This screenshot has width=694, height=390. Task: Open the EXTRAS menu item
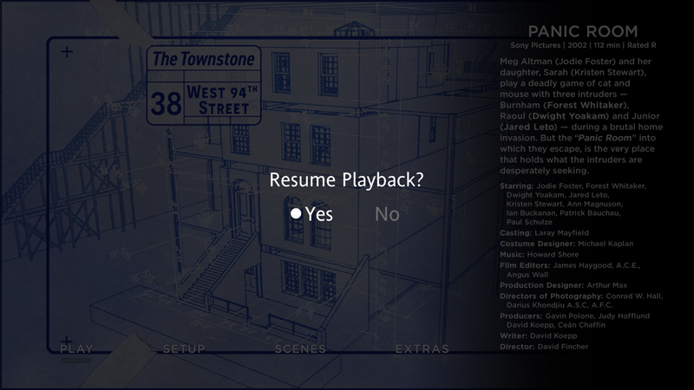[422, 349]
